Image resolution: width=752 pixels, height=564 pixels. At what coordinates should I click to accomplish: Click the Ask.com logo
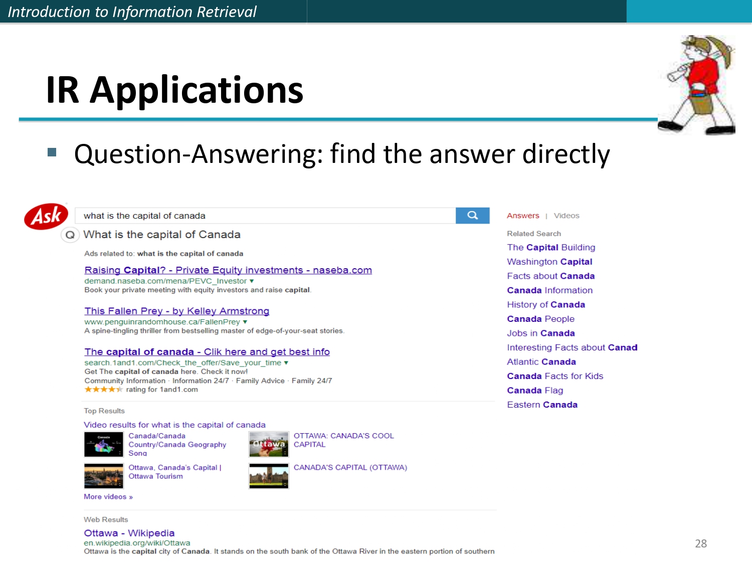coord(46,216)
